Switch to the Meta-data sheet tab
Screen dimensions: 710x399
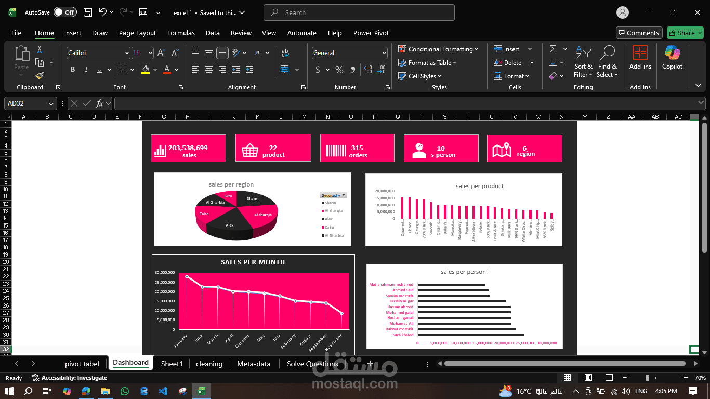[254, 364]
